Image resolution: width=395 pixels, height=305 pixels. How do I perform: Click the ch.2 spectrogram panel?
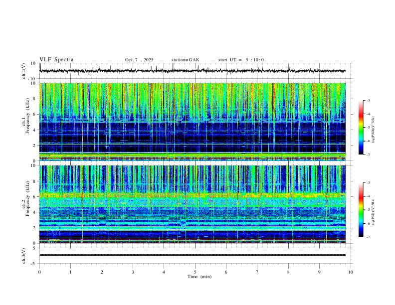click(x=193, y=204)
